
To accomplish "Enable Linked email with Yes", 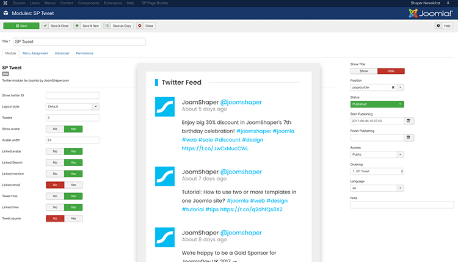I will [73, 184].
